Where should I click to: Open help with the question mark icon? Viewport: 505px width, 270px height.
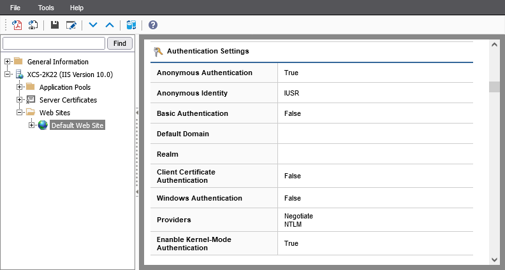click(152, 25)
